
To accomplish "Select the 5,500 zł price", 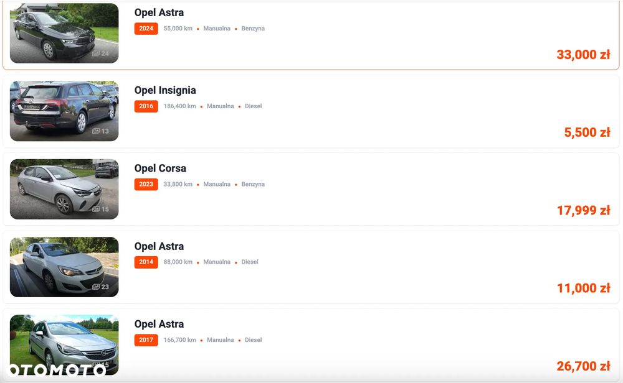I will click(587, 132).
